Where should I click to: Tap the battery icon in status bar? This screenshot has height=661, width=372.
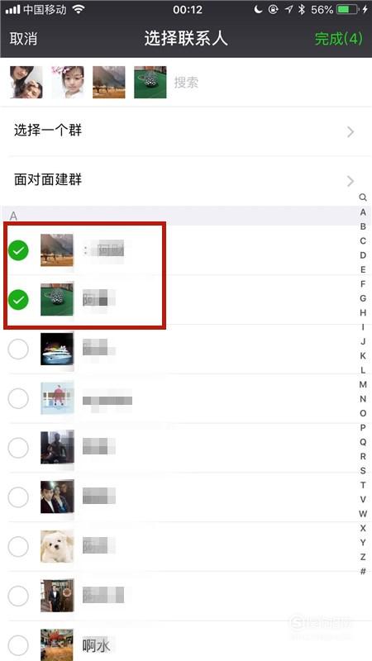(x=347, y=10)
